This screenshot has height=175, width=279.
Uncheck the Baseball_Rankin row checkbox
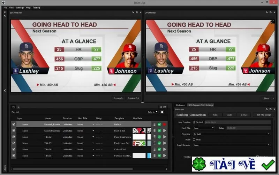(x=14, y=125)
